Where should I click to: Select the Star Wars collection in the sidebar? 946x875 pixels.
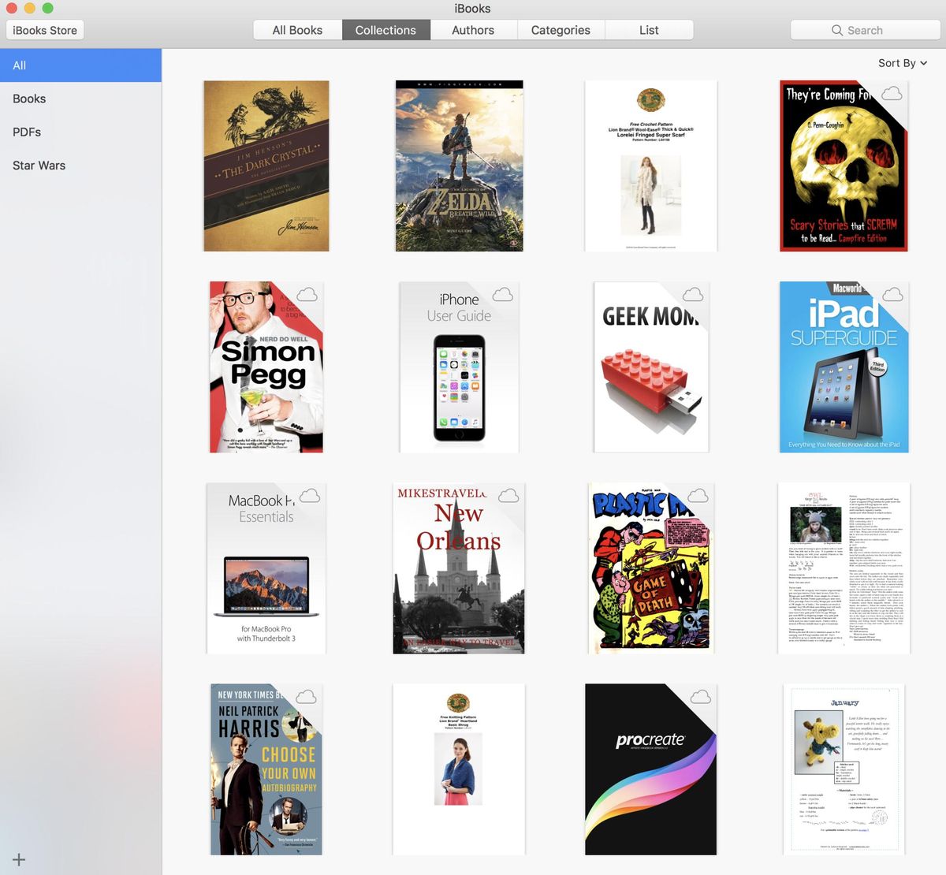pyautogui.click(x=39, y=166)
